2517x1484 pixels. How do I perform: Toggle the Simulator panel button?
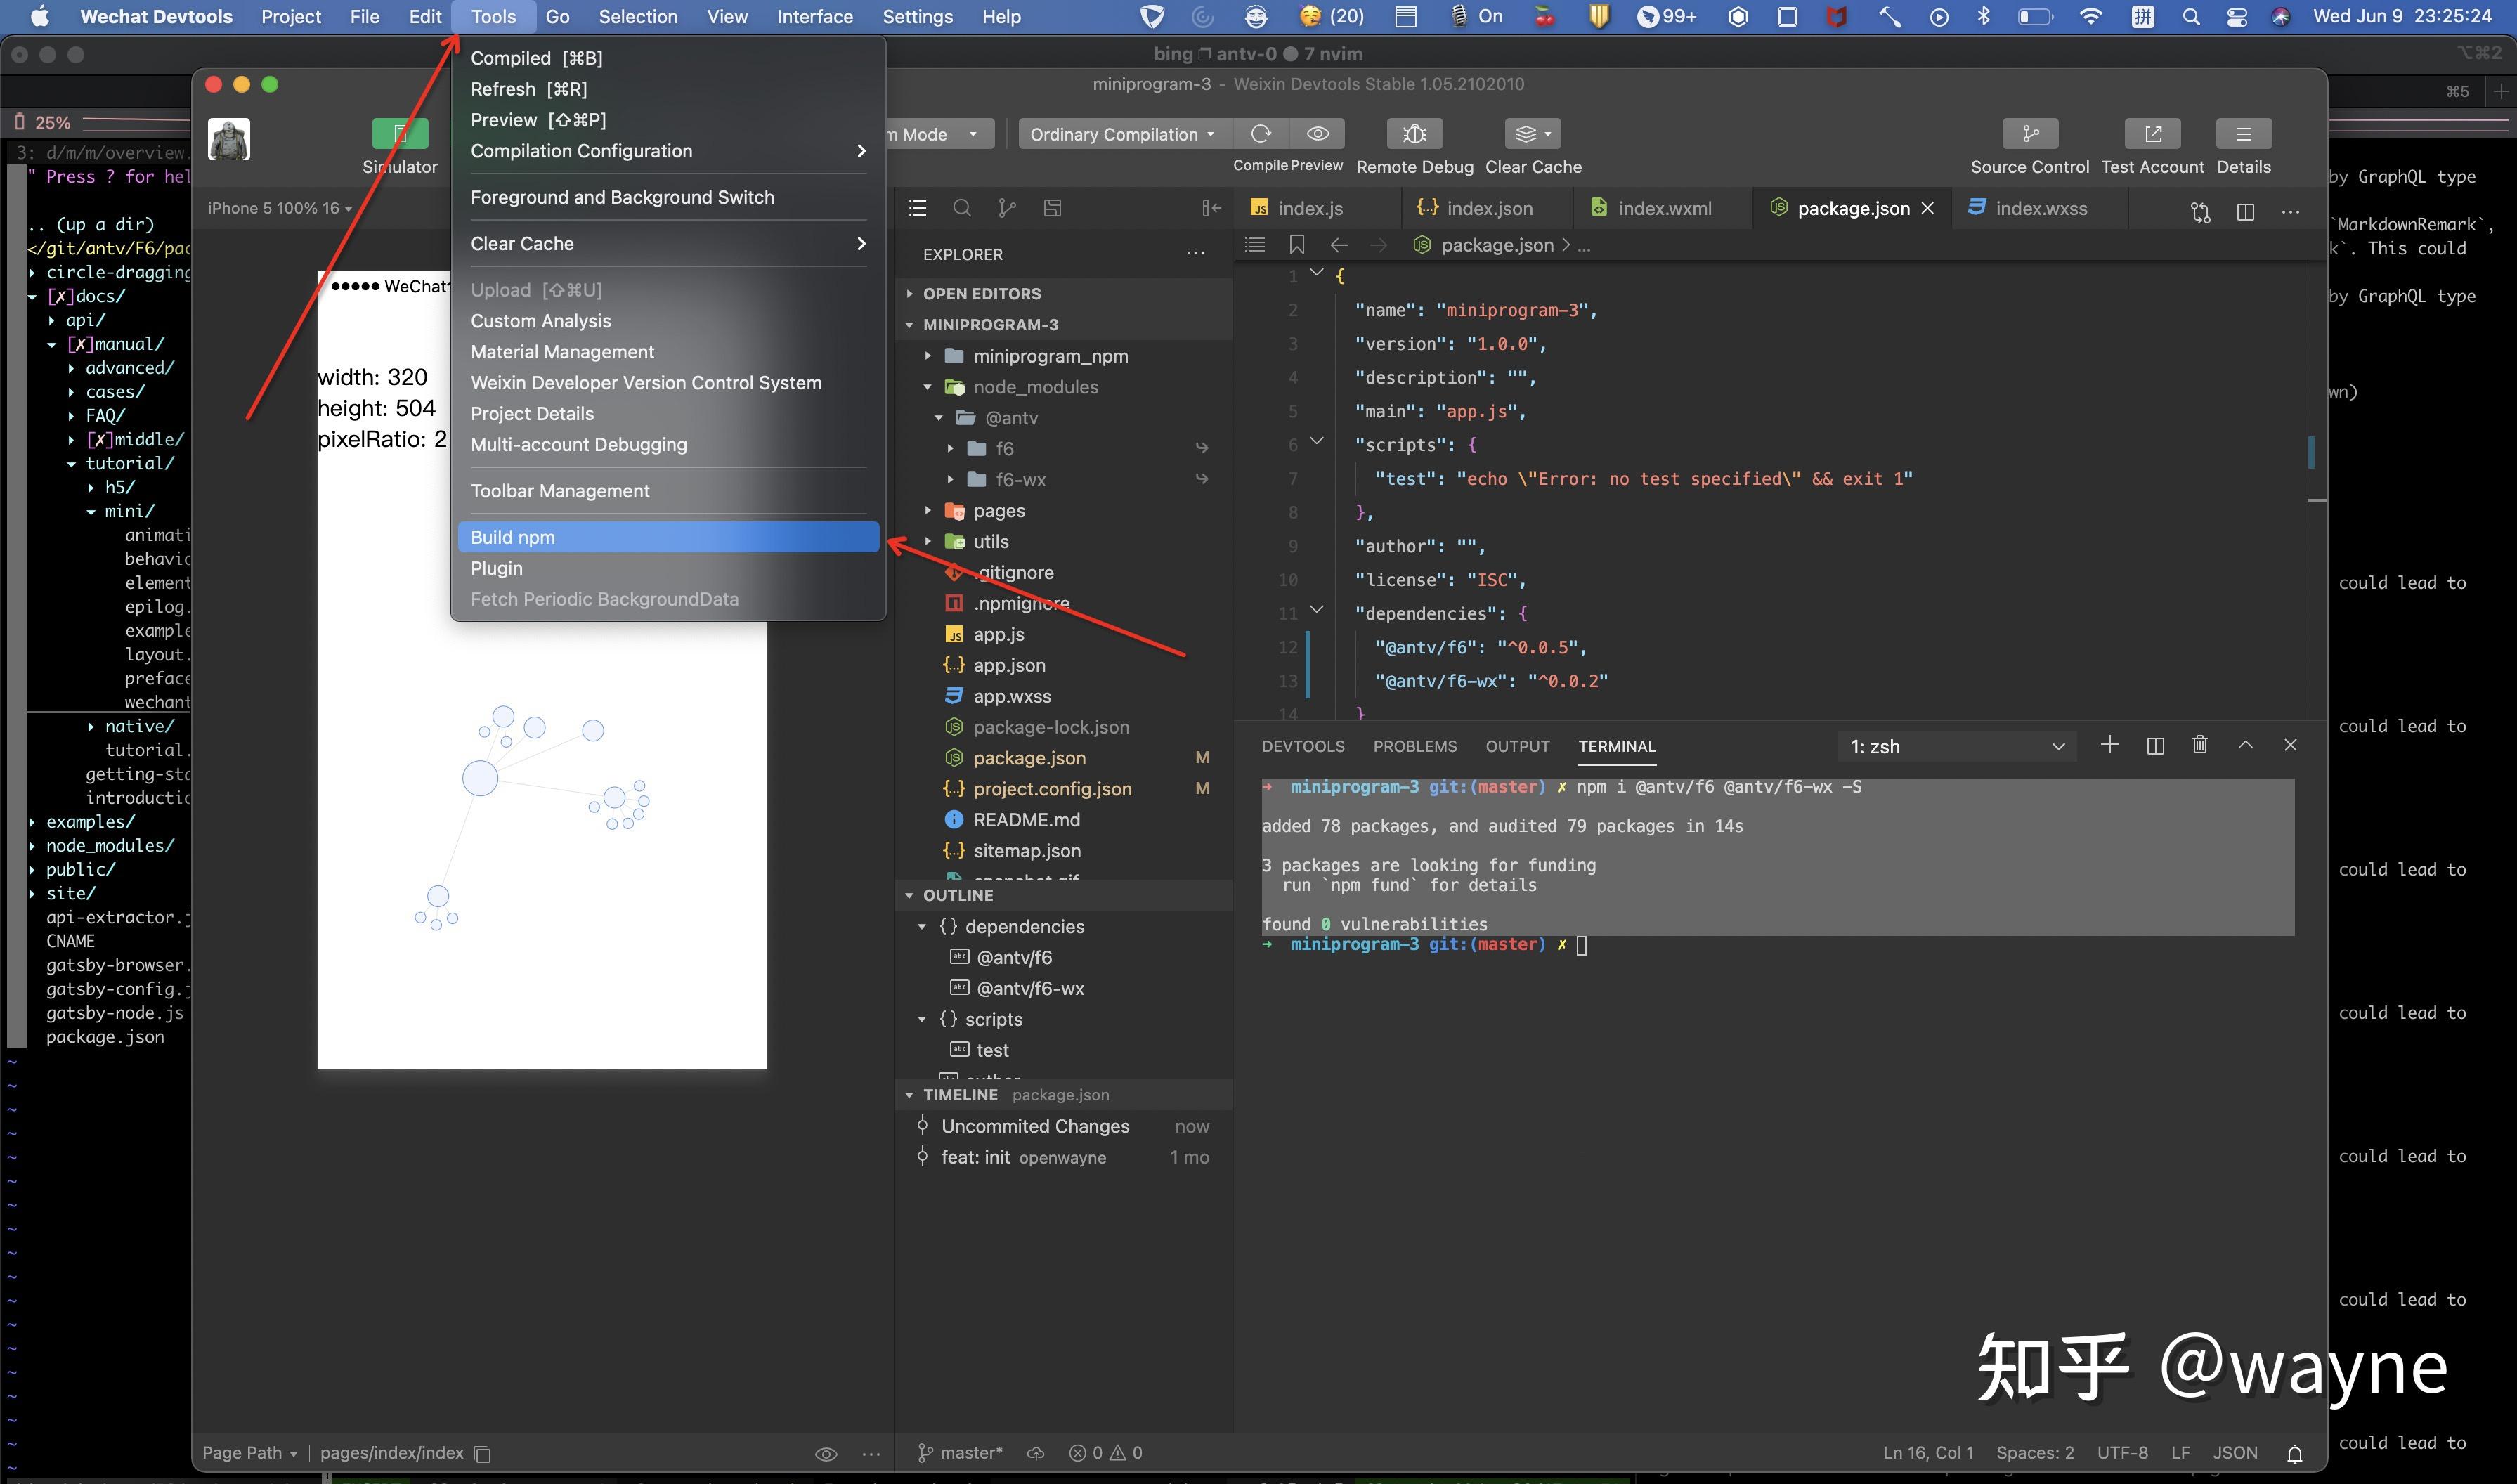click(x=400, y=134)
